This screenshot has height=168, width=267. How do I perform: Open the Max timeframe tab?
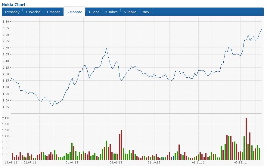point(146,12)
